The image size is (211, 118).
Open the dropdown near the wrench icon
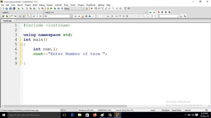click(x=178, y=16)
